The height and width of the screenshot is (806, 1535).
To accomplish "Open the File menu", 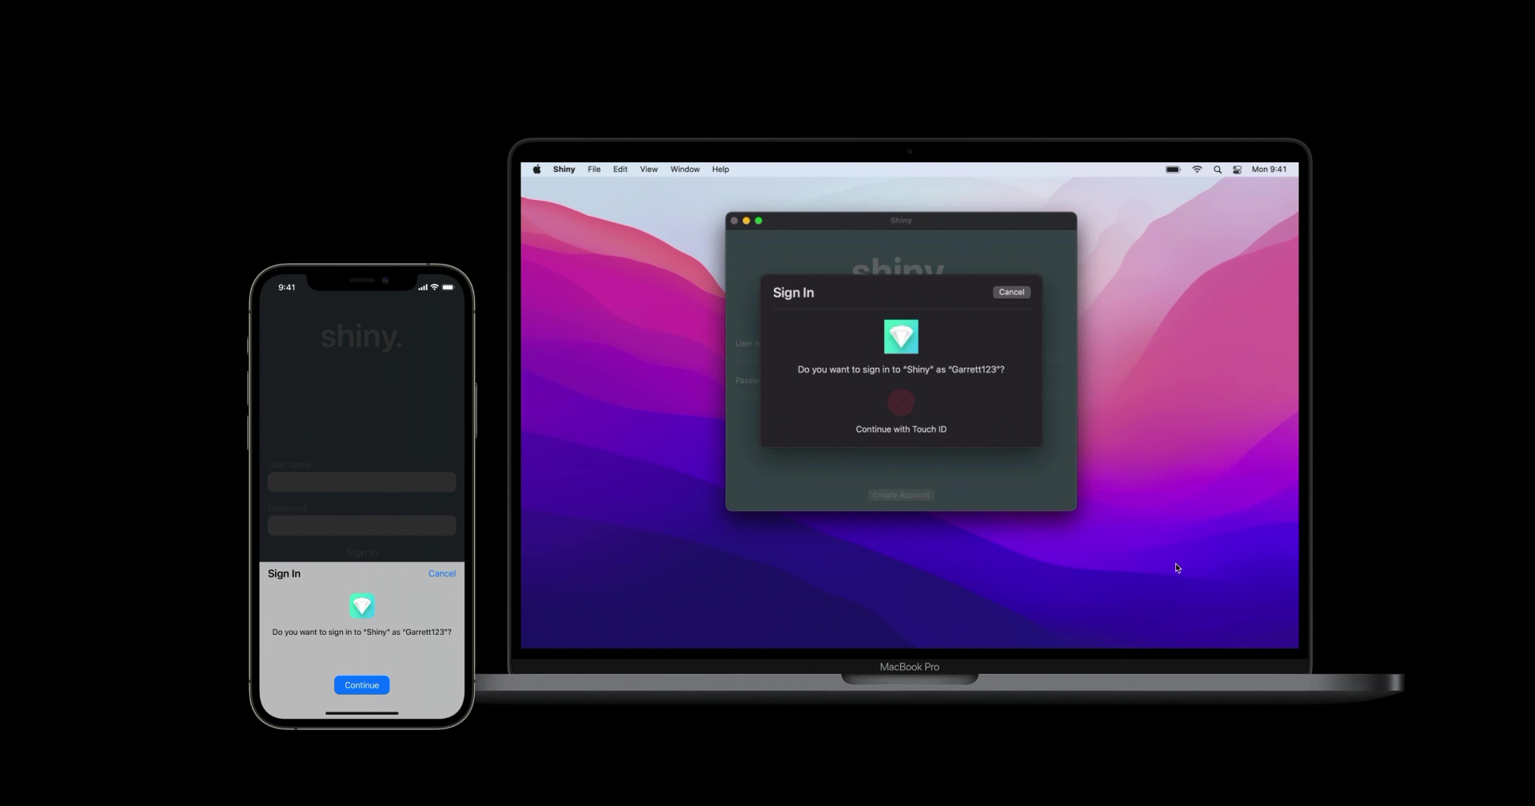I will point(594,170).
